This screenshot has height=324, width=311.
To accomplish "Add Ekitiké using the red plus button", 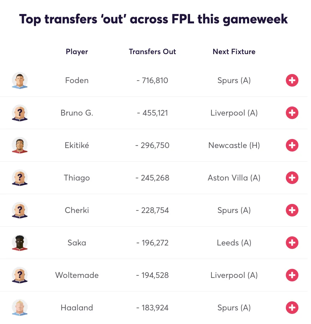I will (292, 145).
